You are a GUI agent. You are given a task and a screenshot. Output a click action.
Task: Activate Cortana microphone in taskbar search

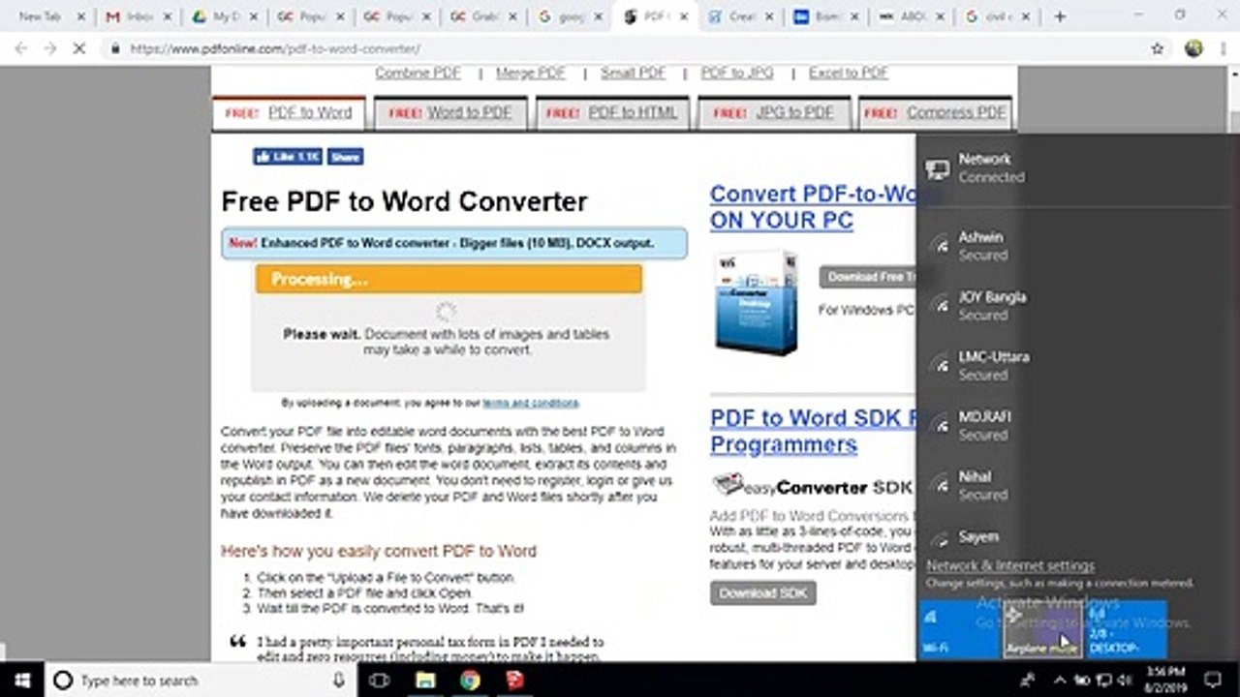pos(338,681)
